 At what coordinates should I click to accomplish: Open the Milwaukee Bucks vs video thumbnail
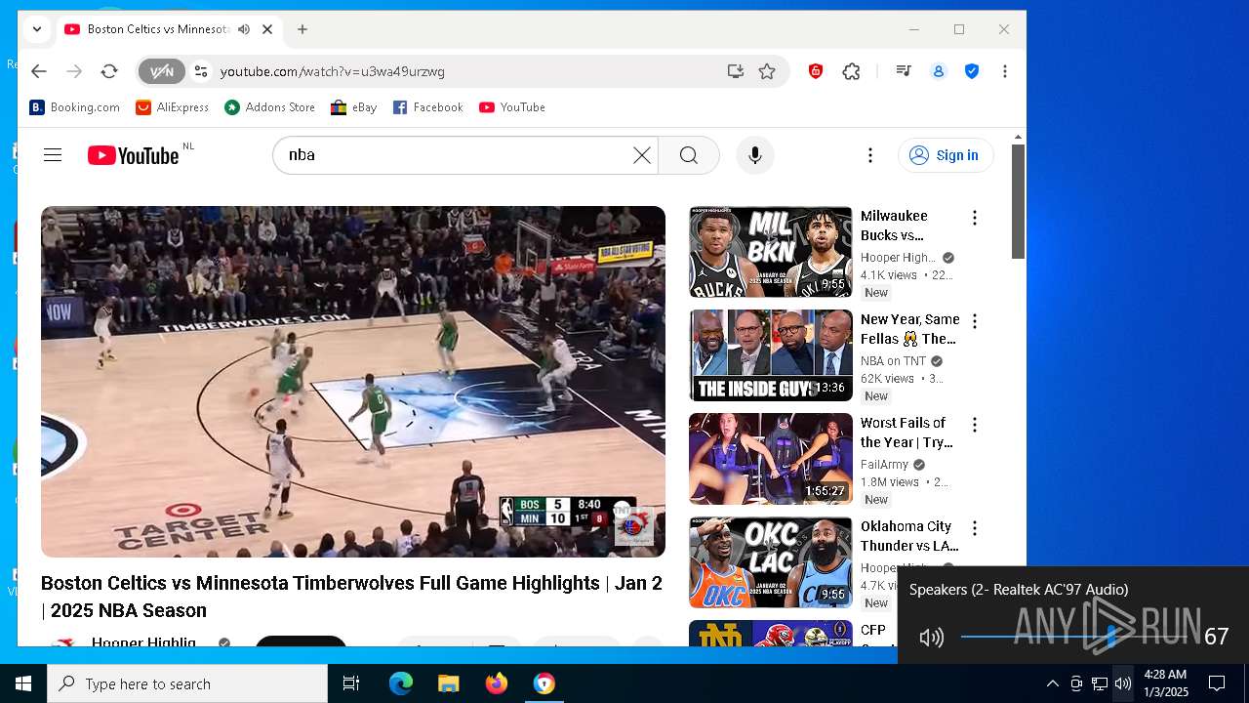pos(771,252)
